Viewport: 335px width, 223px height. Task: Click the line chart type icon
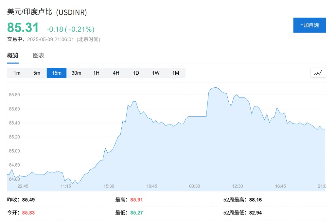pos(318,73)
